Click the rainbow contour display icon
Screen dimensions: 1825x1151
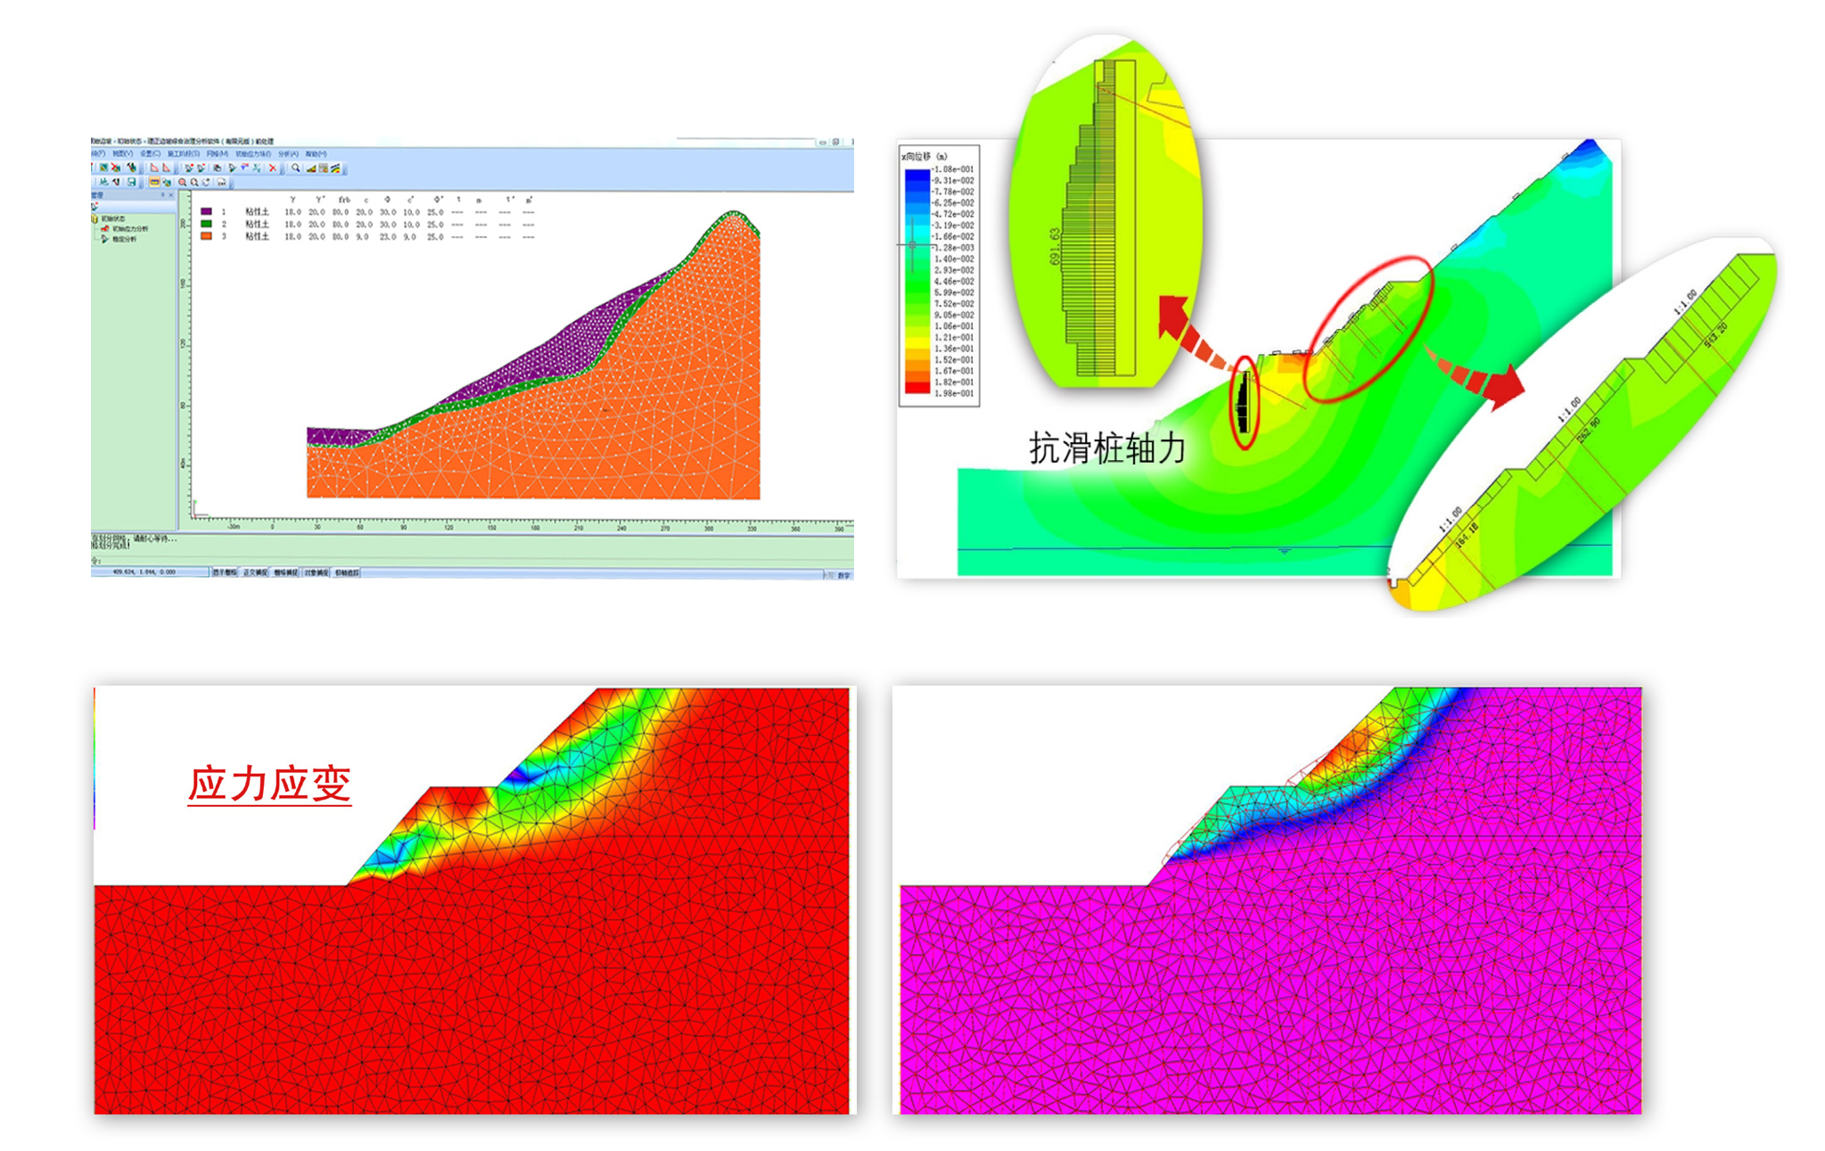[x=335, y=168]
